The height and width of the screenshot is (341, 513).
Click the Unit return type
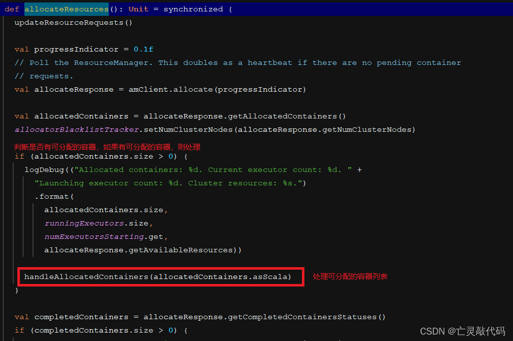tap(139, 9)
